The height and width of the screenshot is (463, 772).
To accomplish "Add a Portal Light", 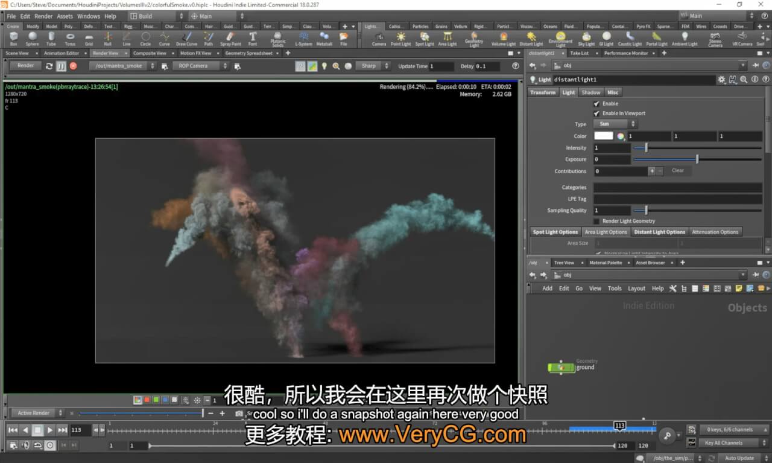I will click(x=657, y=39).
